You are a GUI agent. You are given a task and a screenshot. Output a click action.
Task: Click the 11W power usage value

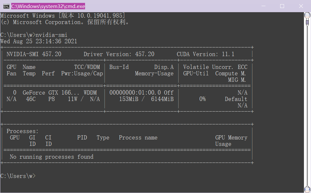coord(73,99)
